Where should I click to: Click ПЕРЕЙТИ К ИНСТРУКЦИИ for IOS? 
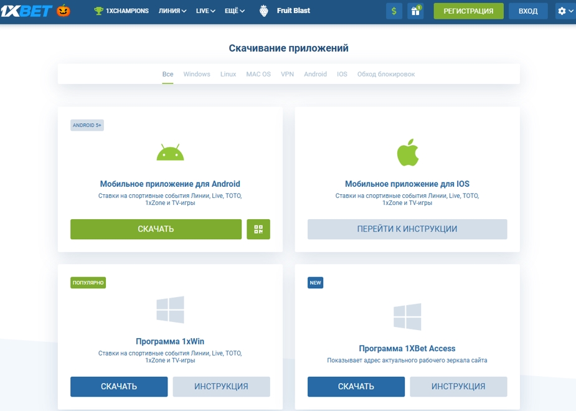pyautogui.click(x=407, y=229)
